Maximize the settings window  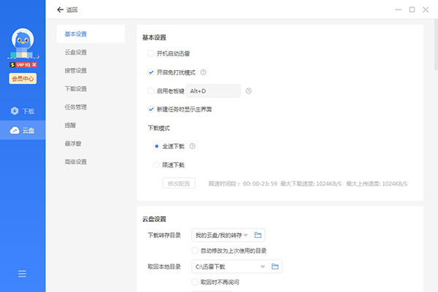point(412,9)
